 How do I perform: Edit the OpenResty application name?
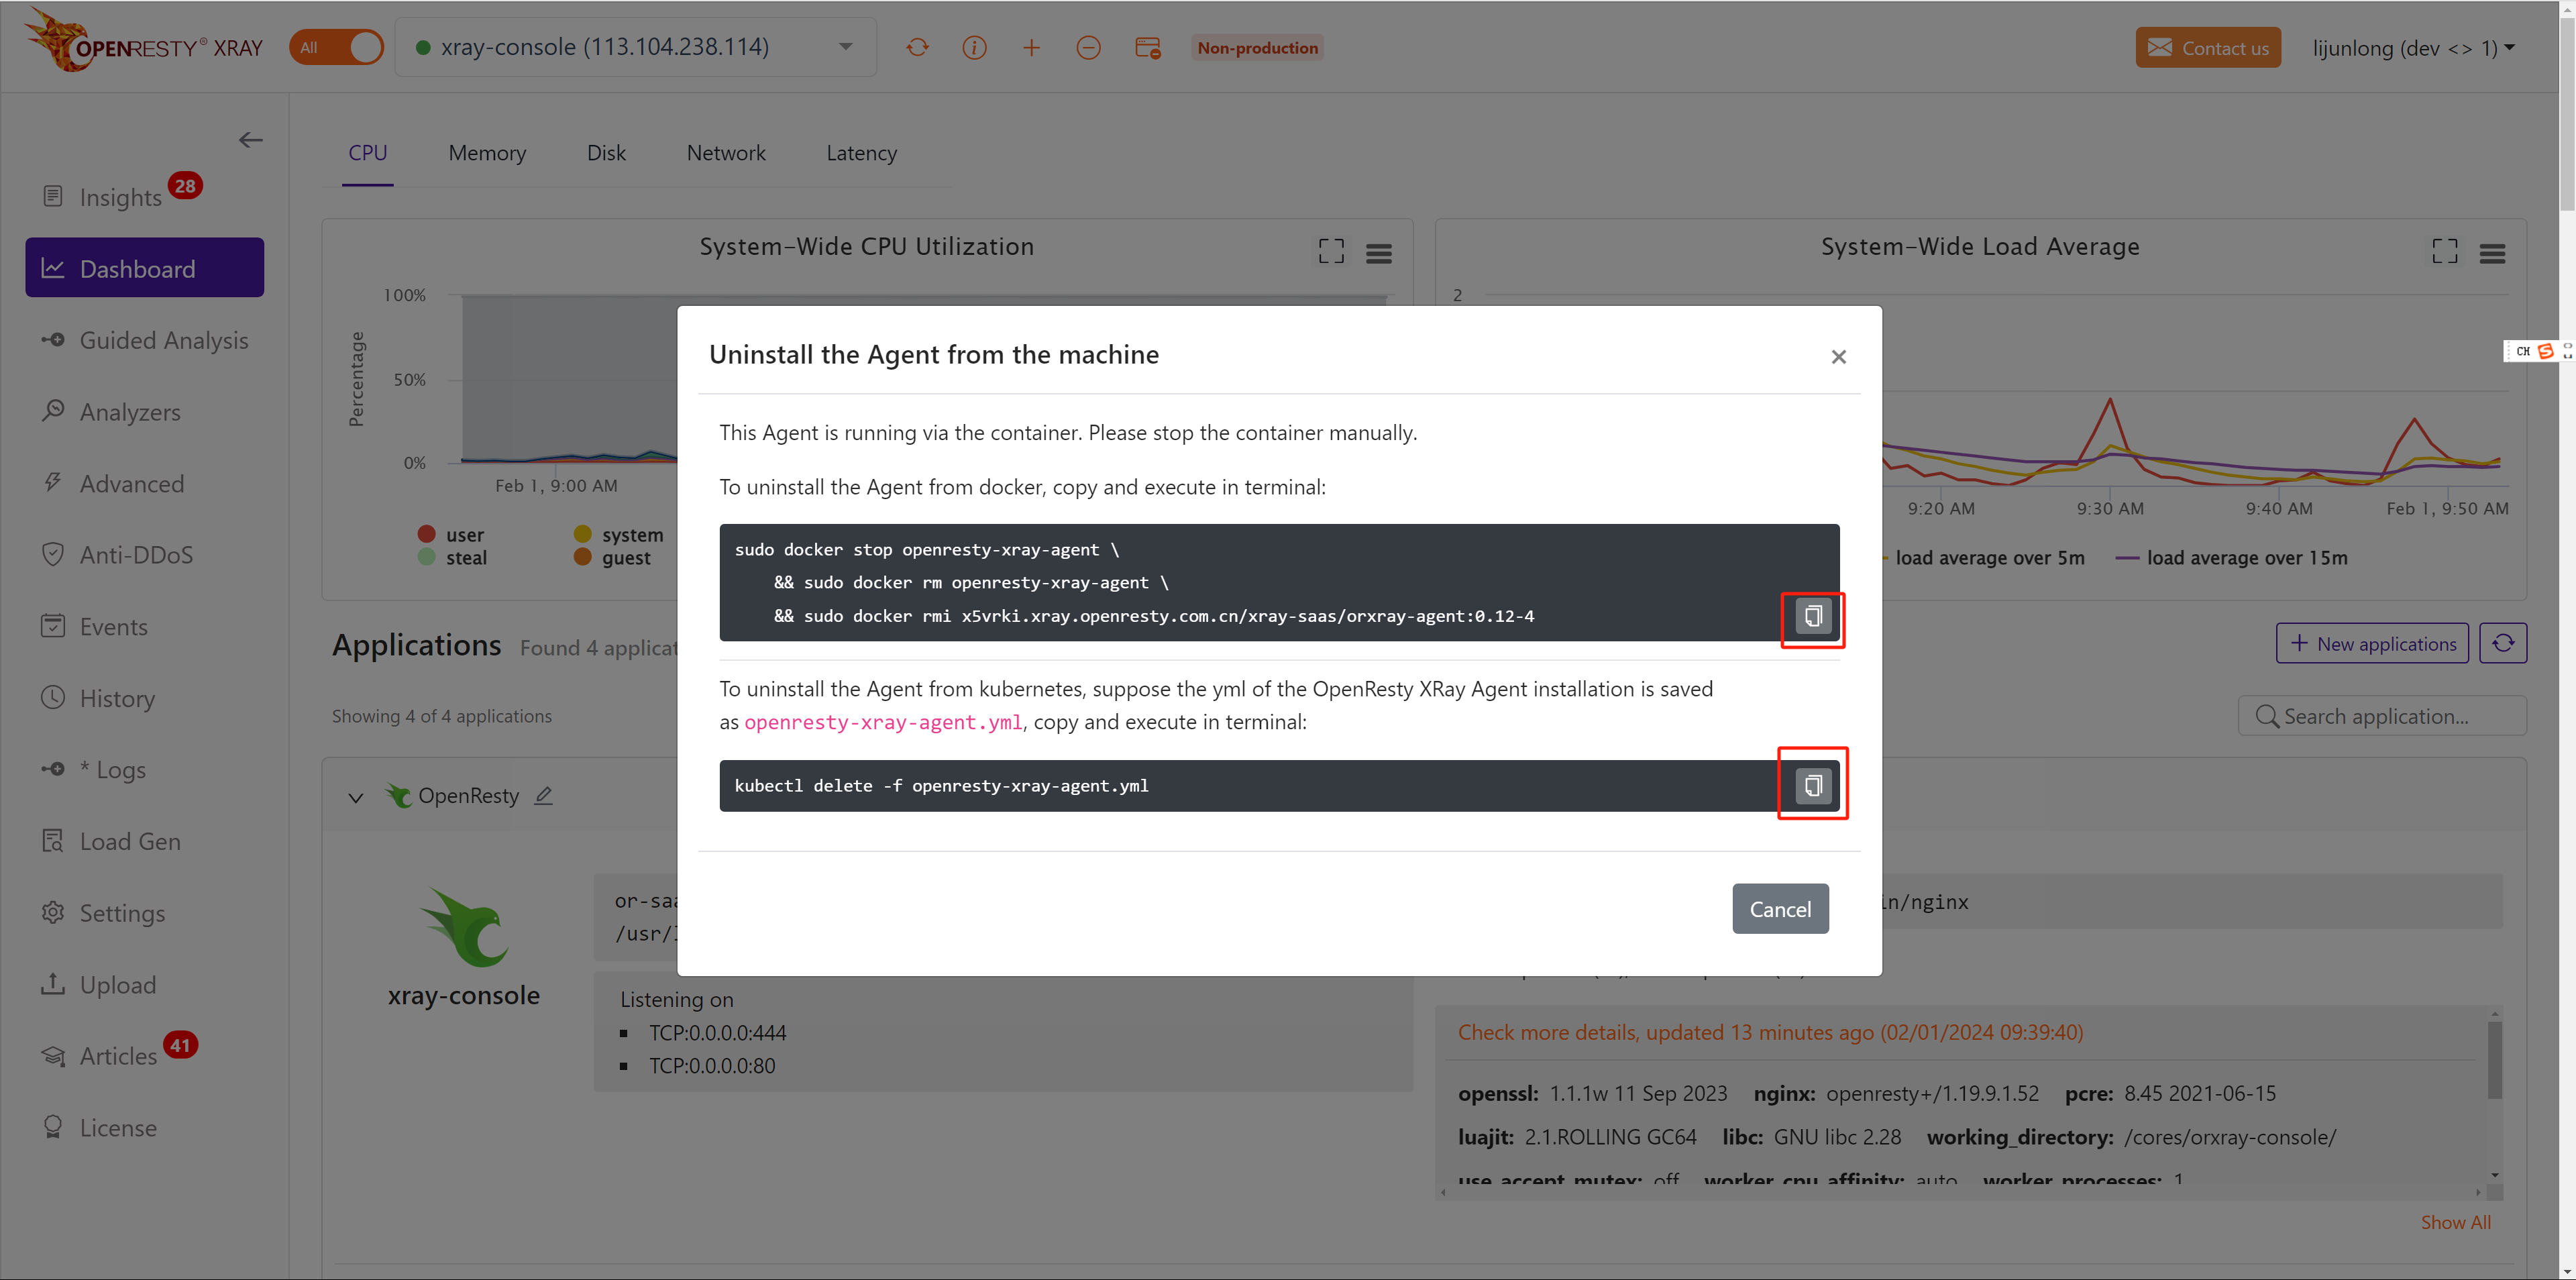[x=543, y=796]
